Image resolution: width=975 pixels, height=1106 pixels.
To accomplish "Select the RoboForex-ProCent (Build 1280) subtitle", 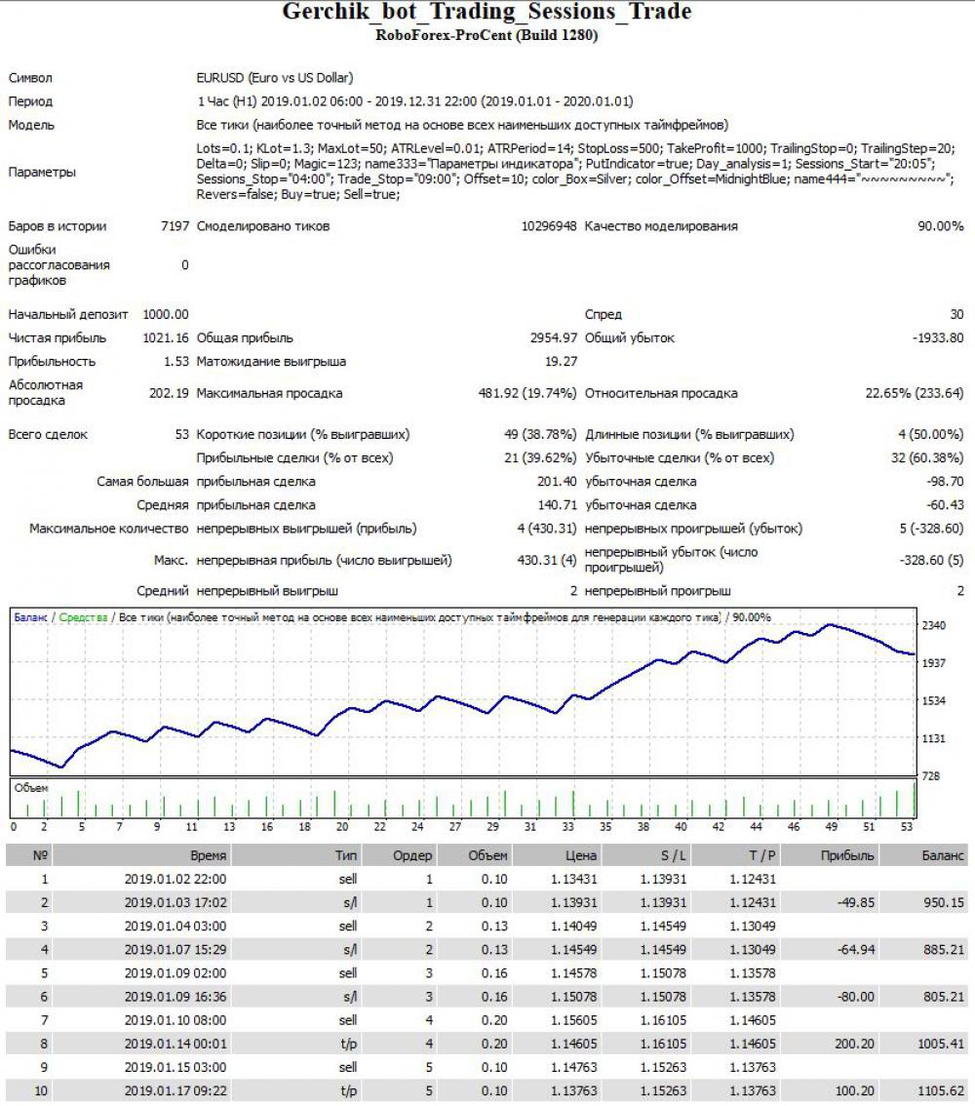I will click(x=487, y=35).
